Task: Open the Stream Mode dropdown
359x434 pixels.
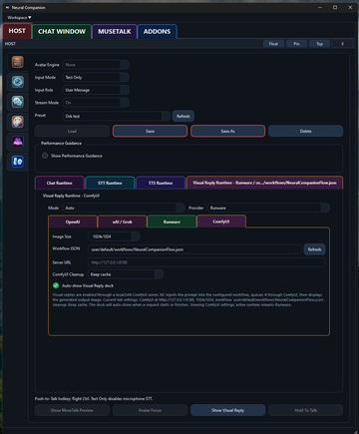Action: [96, 103]
